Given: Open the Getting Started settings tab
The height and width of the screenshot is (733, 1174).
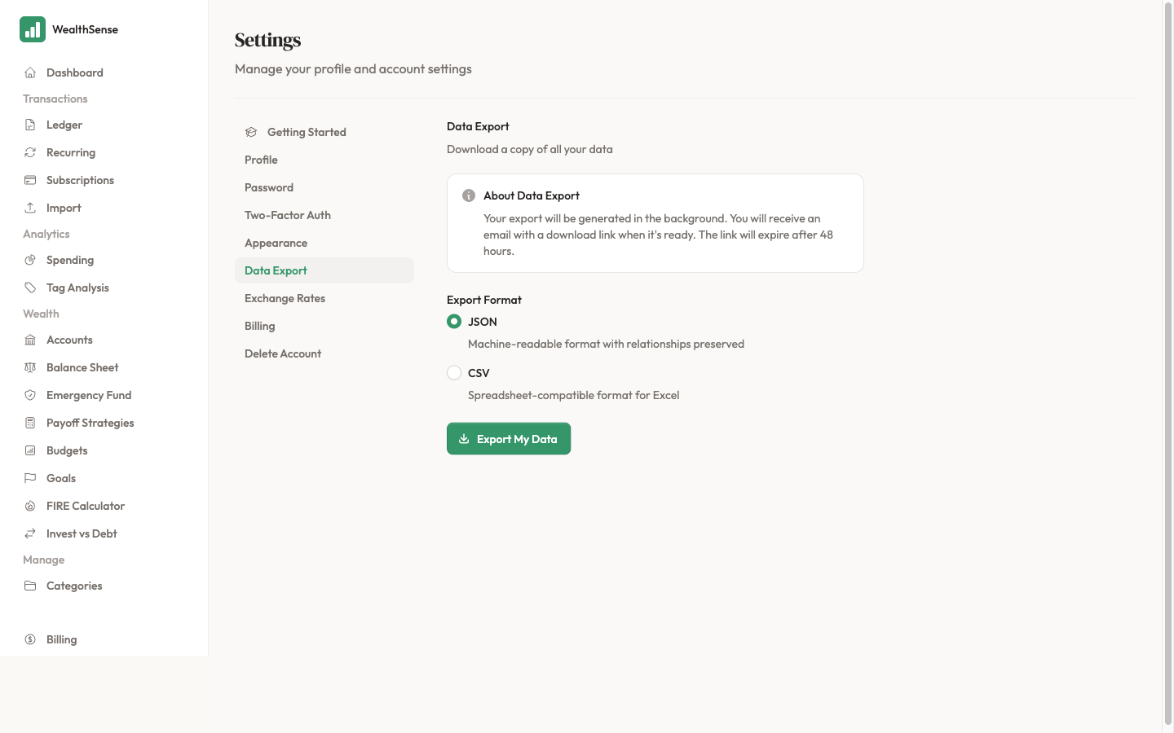Looking at the screenshot, I should coord(324,132).
